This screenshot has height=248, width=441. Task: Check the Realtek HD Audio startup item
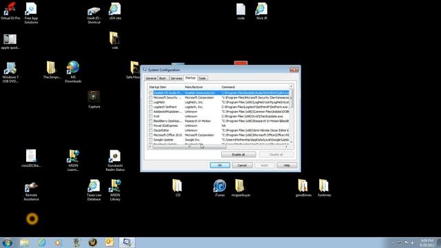click(x=150, y=93)
